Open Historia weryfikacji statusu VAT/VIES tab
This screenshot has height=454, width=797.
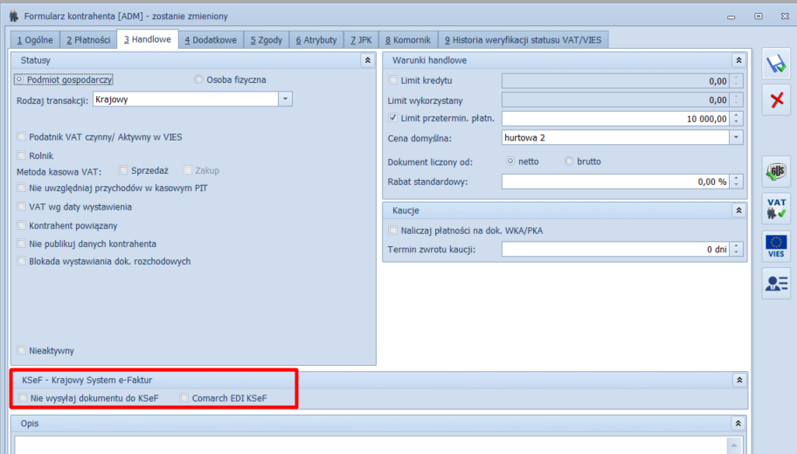tap(523, 40)
